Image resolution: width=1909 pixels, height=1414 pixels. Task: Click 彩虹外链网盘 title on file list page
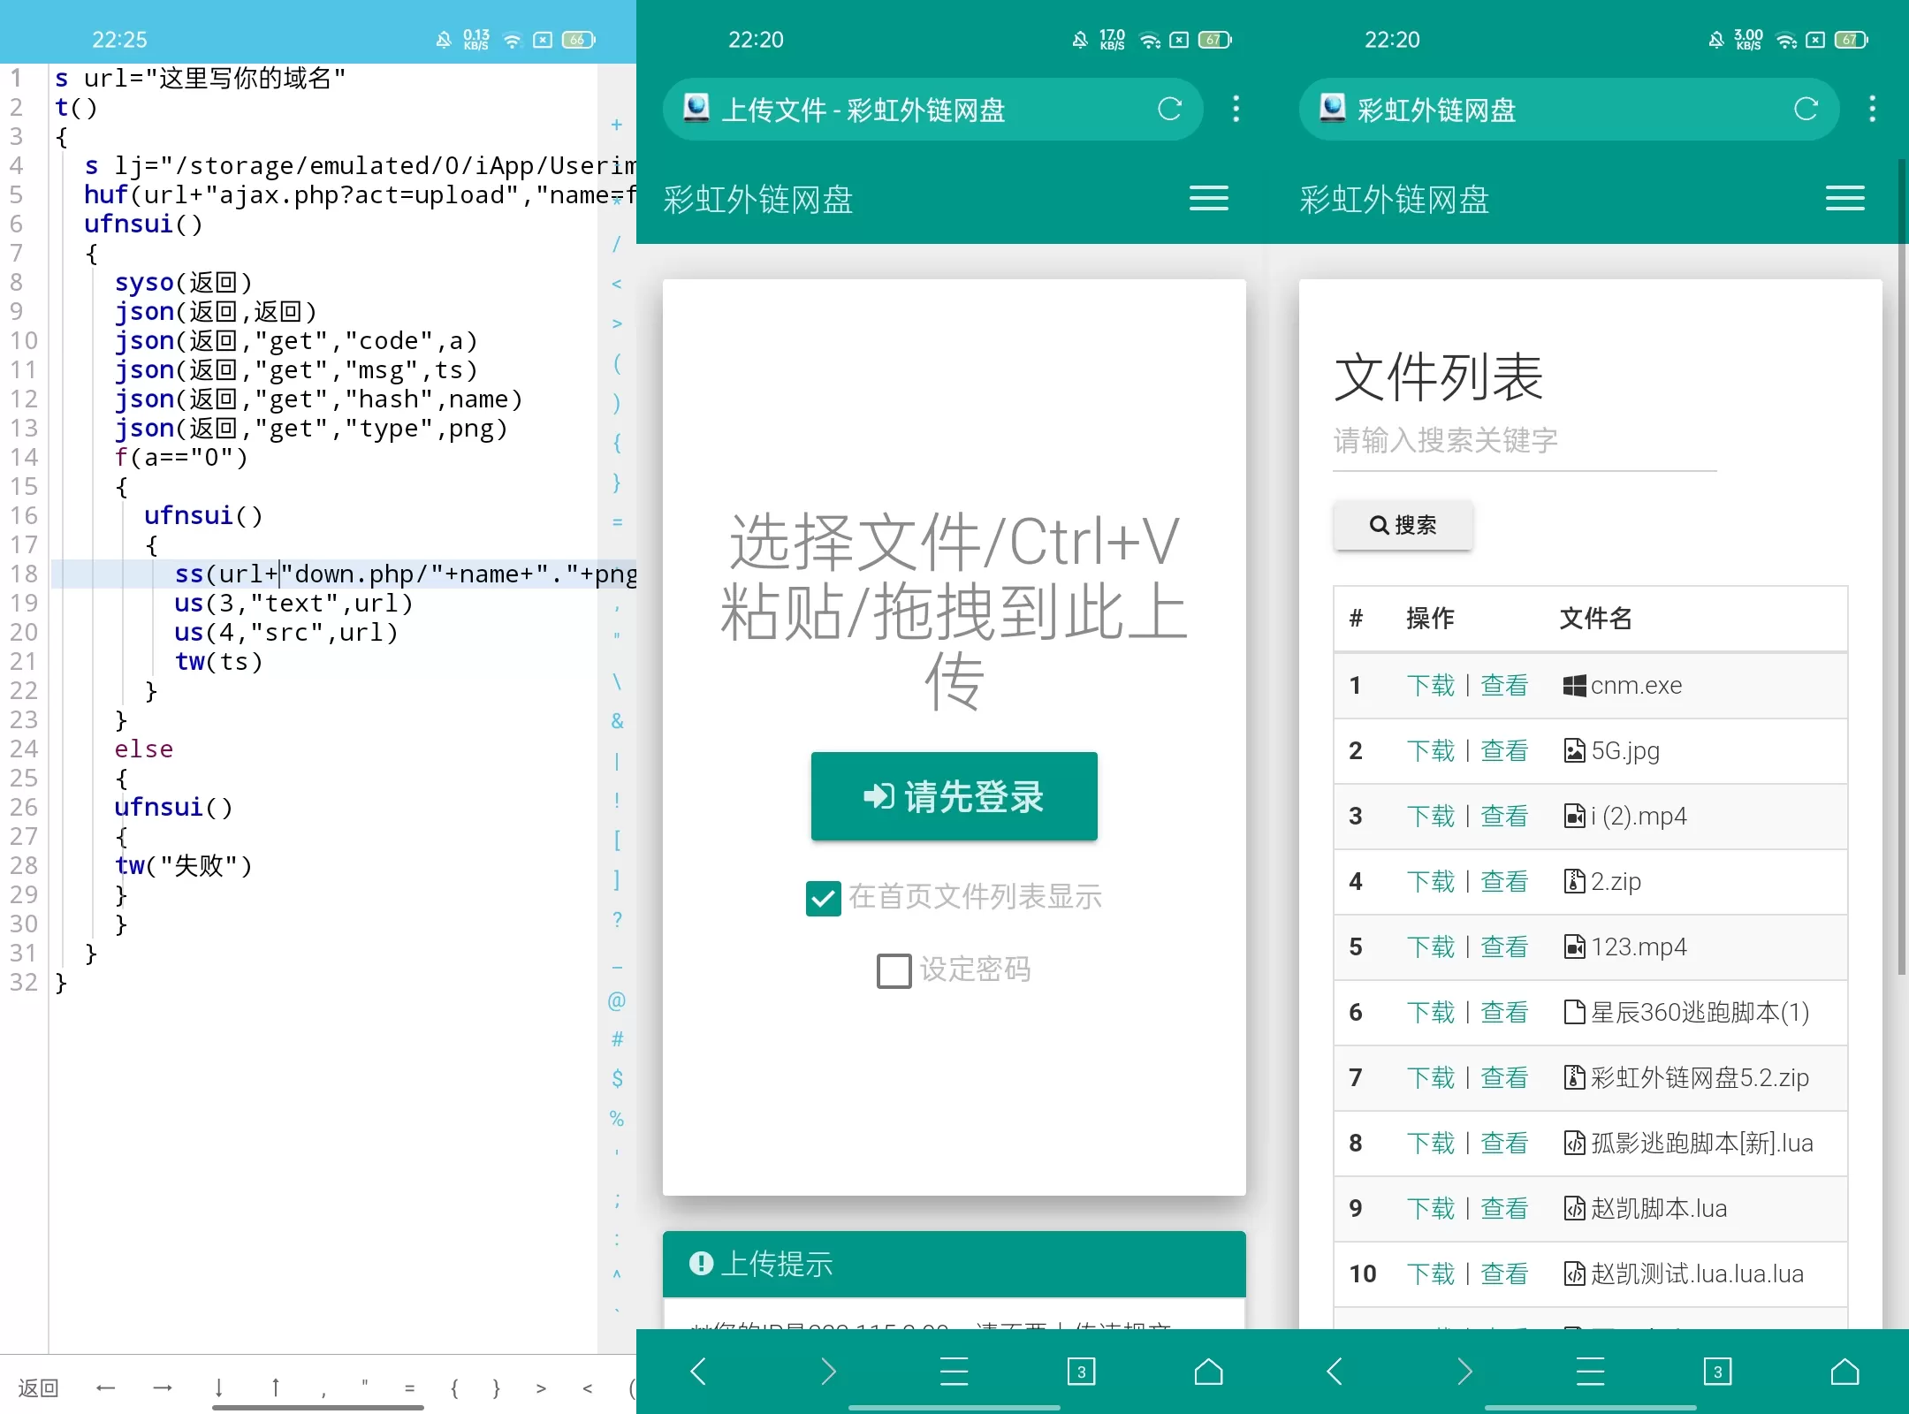point(1394,200)
